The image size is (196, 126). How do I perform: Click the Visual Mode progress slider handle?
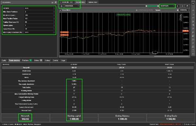137,10
